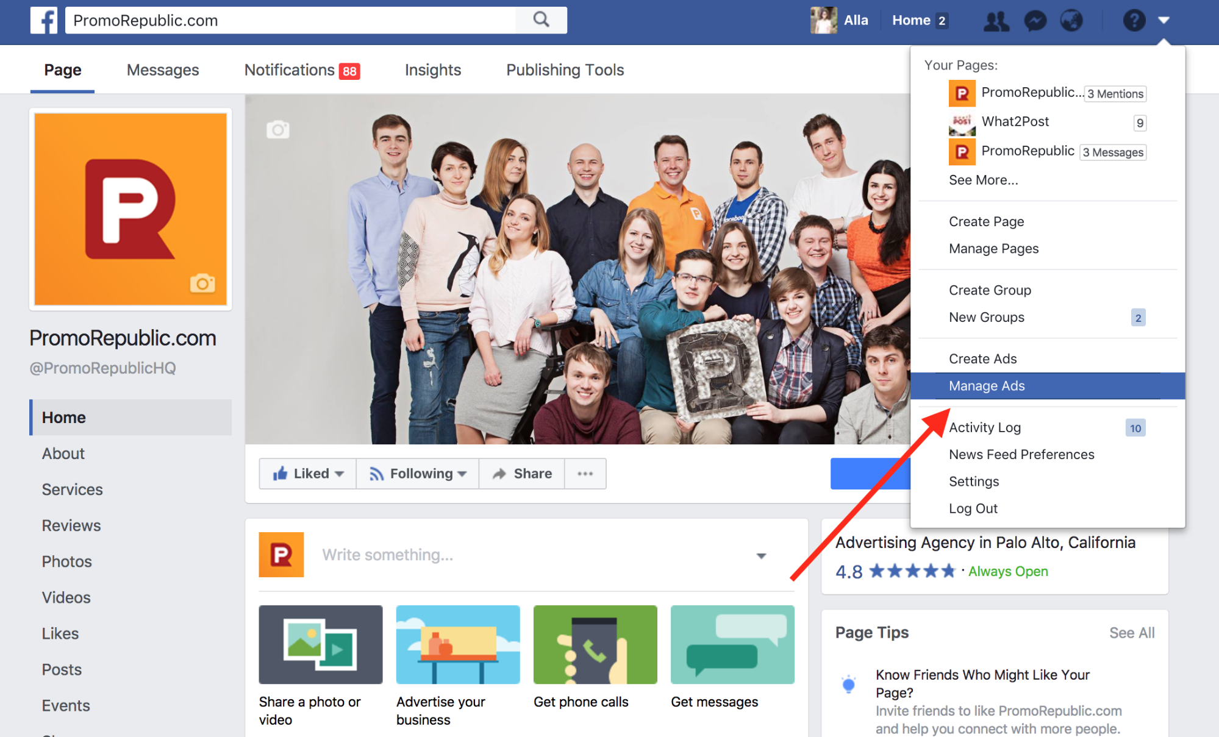
Task: Open Posts in left sidebar
Action: point(62,669)
